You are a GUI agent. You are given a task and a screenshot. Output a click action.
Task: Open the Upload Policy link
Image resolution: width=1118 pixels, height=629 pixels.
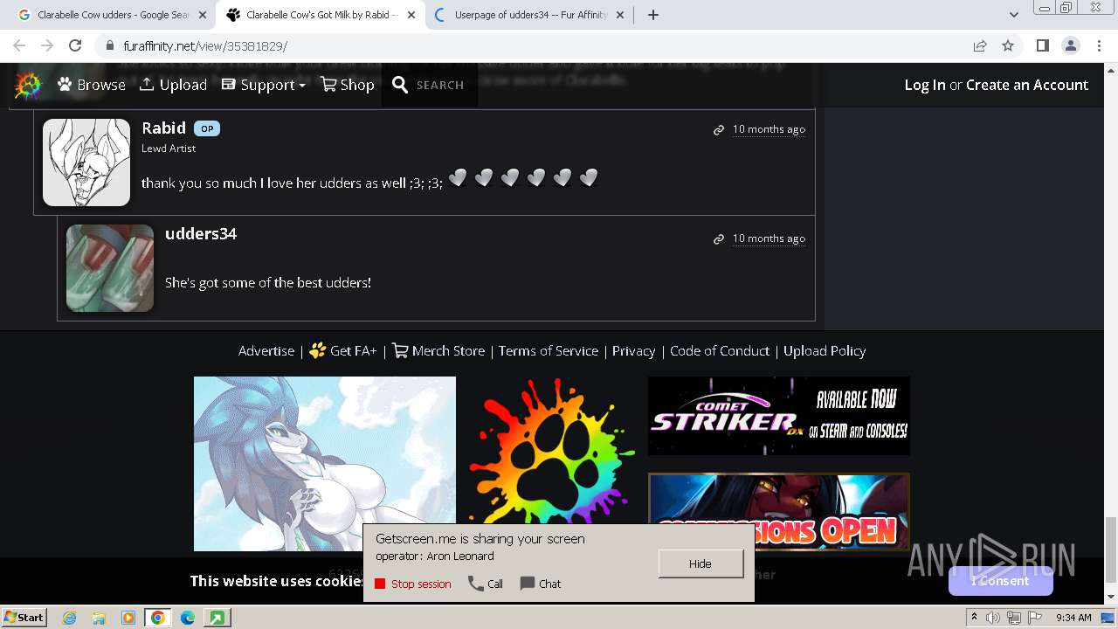(825, 350)
